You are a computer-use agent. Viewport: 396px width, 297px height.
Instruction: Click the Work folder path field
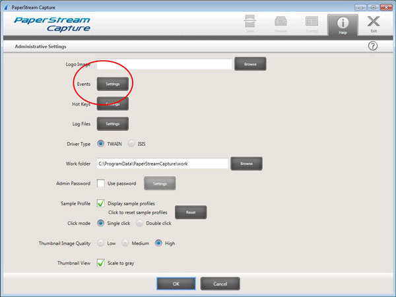click(162, 164)
